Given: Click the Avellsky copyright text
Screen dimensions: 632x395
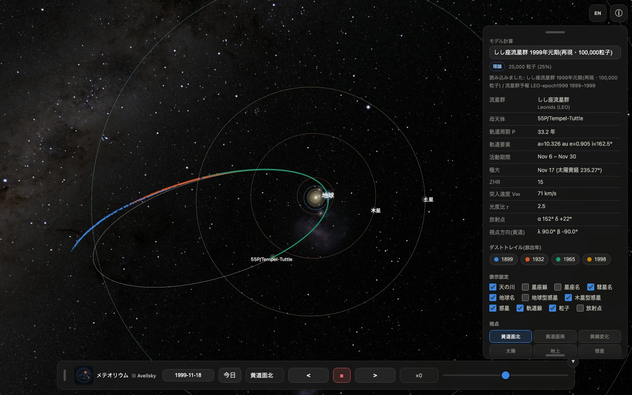Looking at the screenshot, I should coord(144,376).
